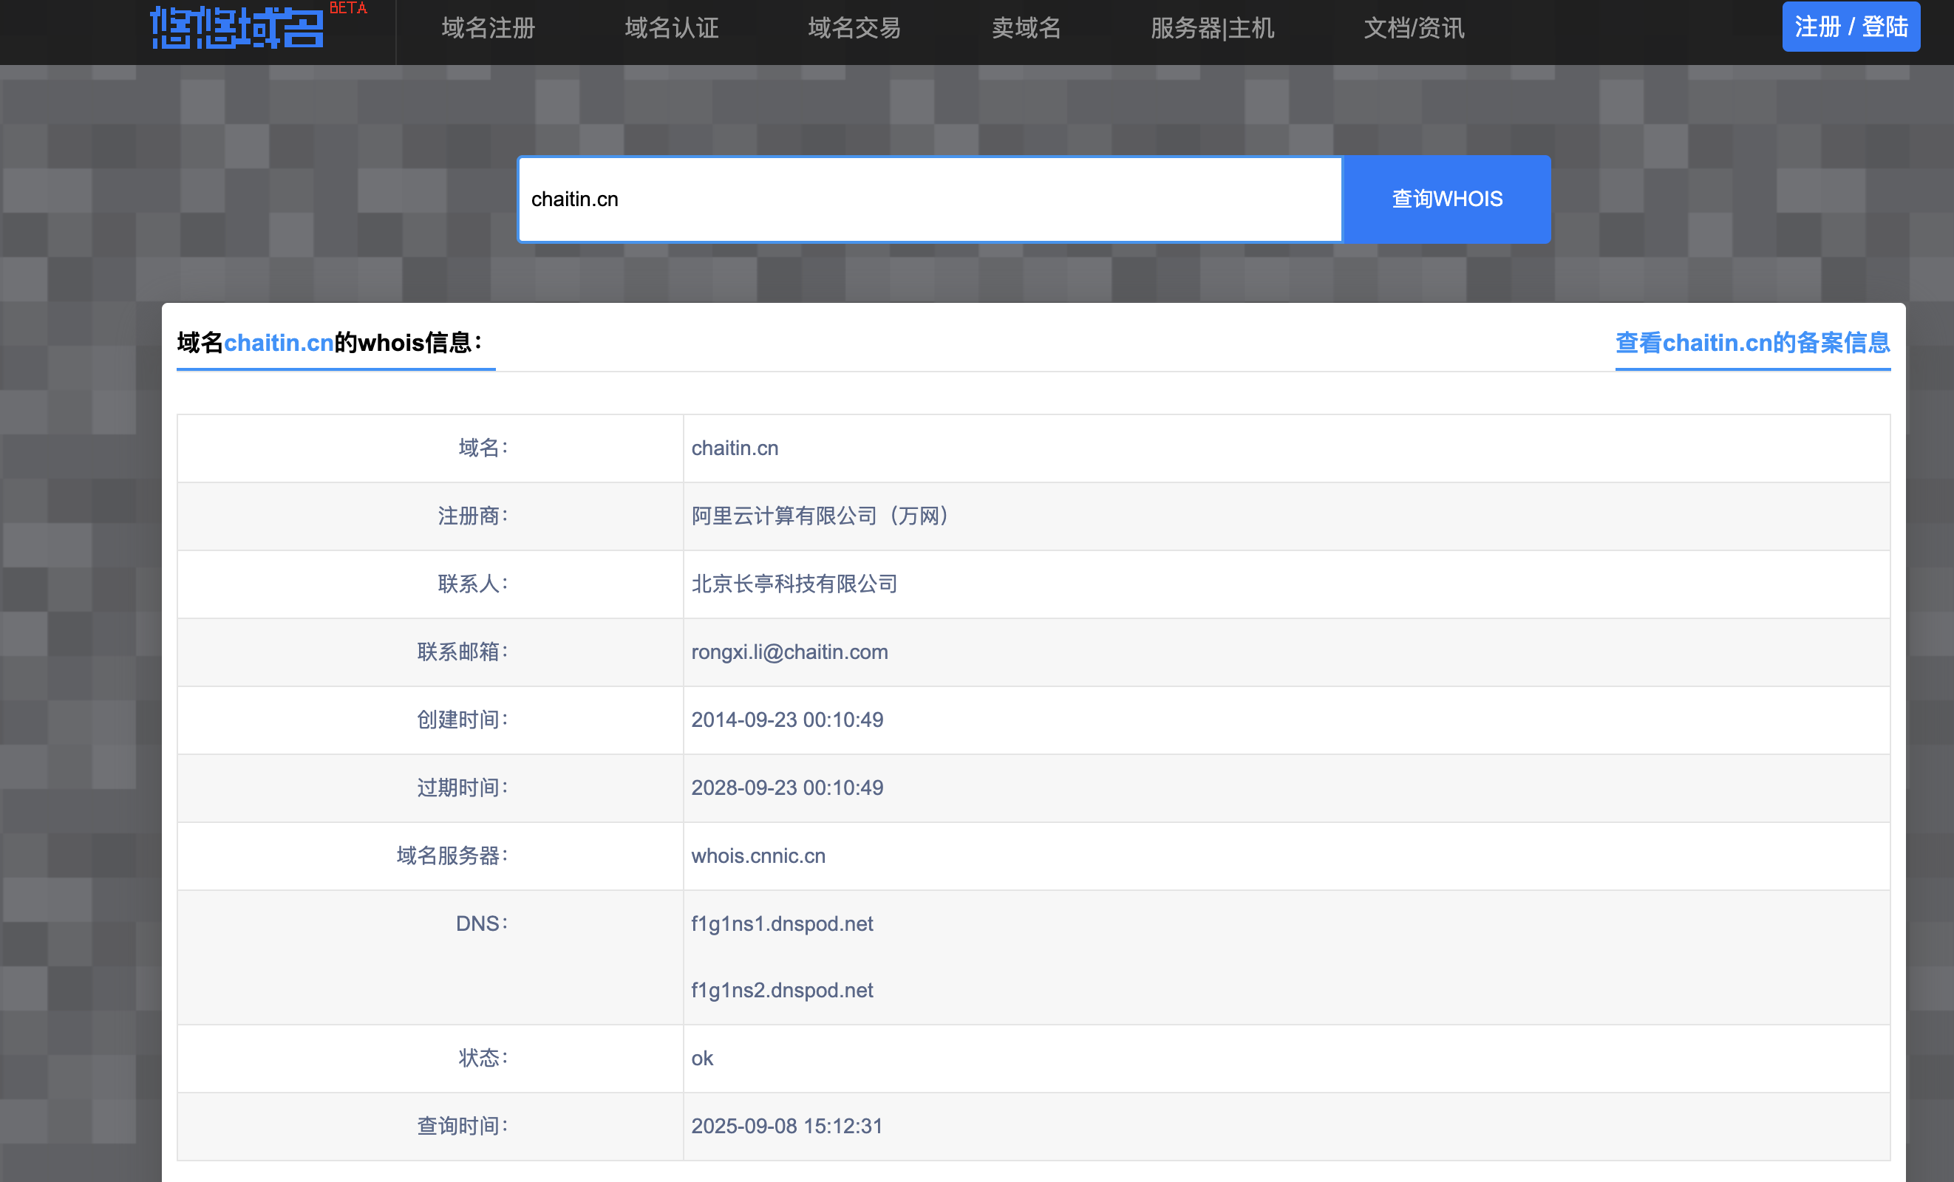Click contact name 北京长亭科技有限公司
The image size is (1954, 1182).
[x=794, y=584]
